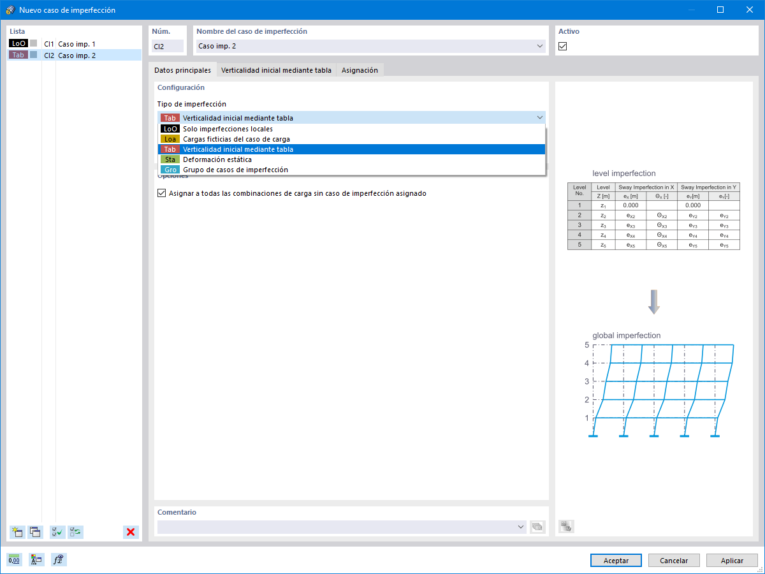Choose Deformación estática option
765x574 pixels.
coord(352,159)
